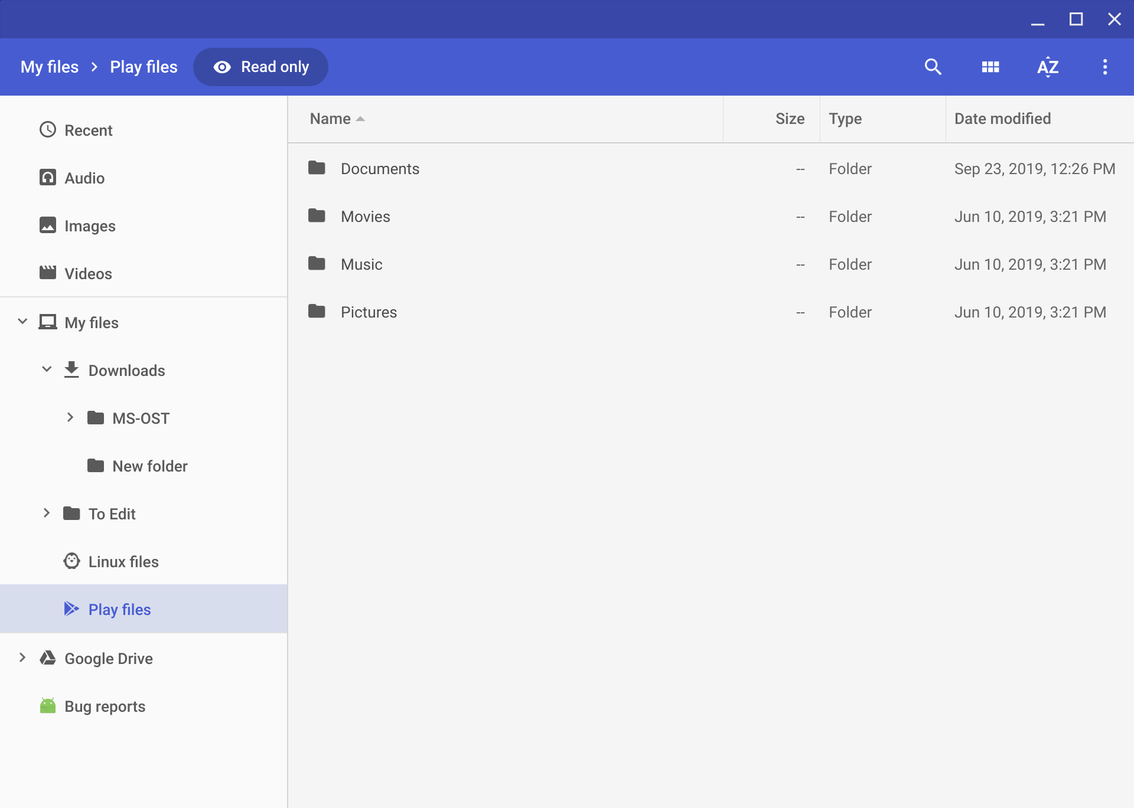Expand the Google Drive entry
1134x808 pixels.
(x=22, y=657)
